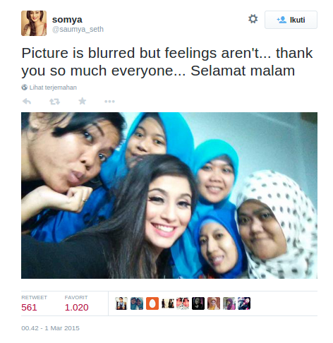Screen dimensions: 333x343
Task: Open the dark black retweeter avatar
Action: click(198, 303)
